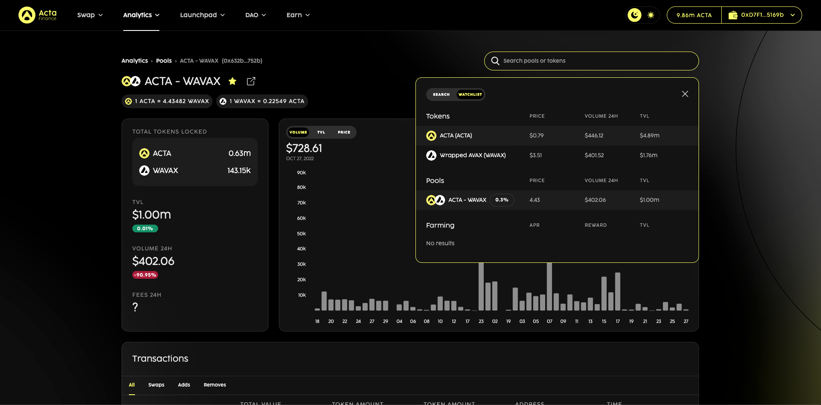Click 1 ACTA = 4.43482 WAVAX pill
The width and height of the screenshot is (821, 405).
tap(167, 101)
